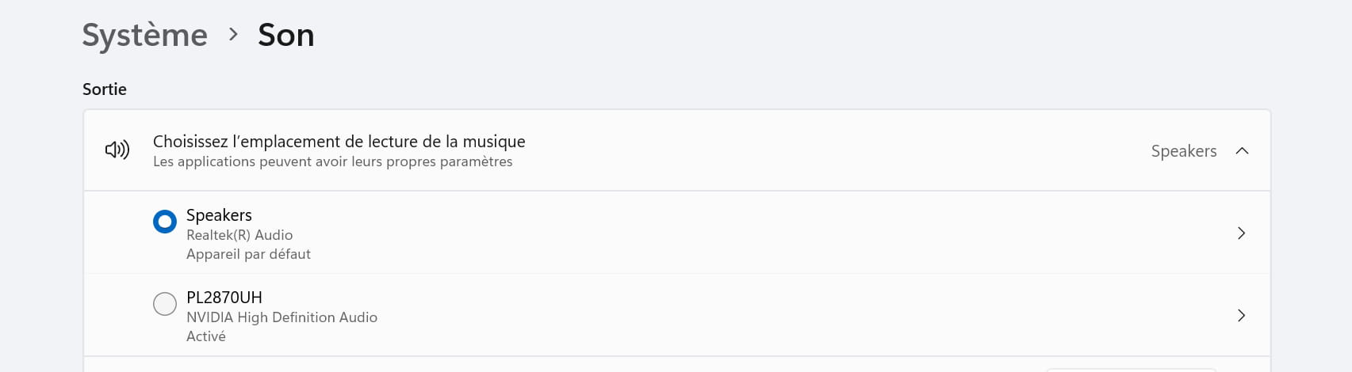Click the Realtek(R) Audio subtitle
The height and width of the screenshot is (372, 1352).
[239, 235]
